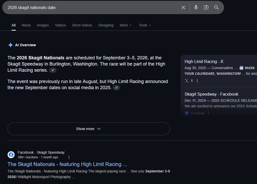Open High Limit Racing - X source
The image size is (257, 184).
(x=204, y=61)
